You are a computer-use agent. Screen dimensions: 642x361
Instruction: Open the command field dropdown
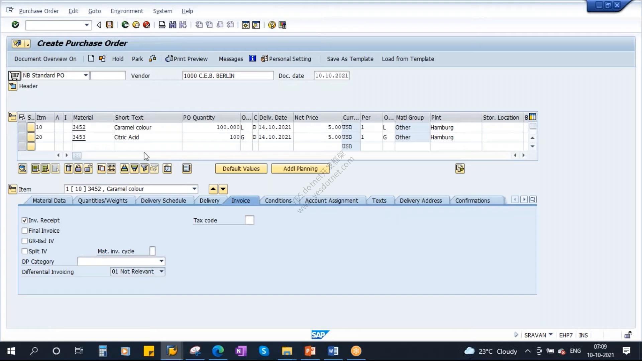pos(87,25)
